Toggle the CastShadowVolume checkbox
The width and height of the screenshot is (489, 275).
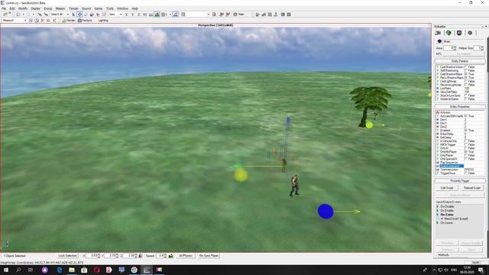pyautogui.click(x=466, y=67)
